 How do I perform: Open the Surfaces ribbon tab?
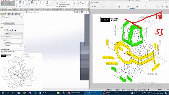tap(16, 9)
